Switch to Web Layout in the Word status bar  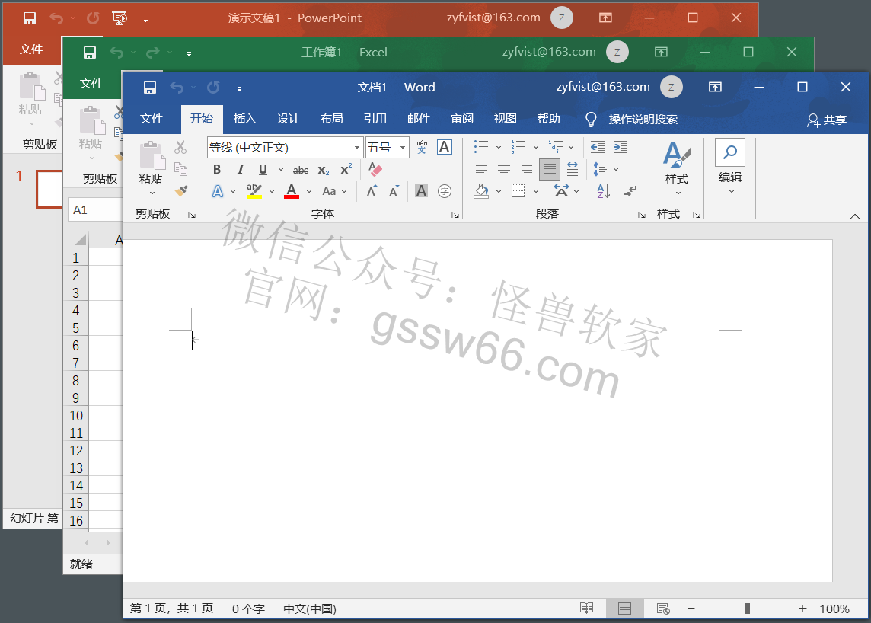pos(662,609)
